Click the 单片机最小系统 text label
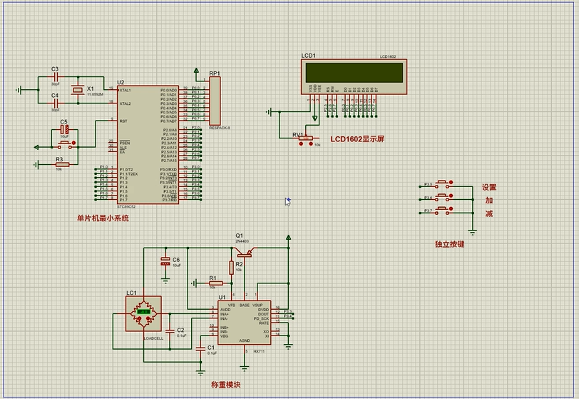The width and height of the screenshot is (579, 399). click(x=103, y=218)
